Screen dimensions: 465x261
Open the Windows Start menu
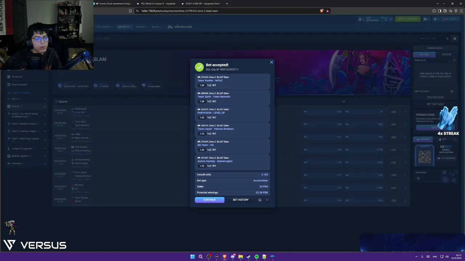[193, 257]
